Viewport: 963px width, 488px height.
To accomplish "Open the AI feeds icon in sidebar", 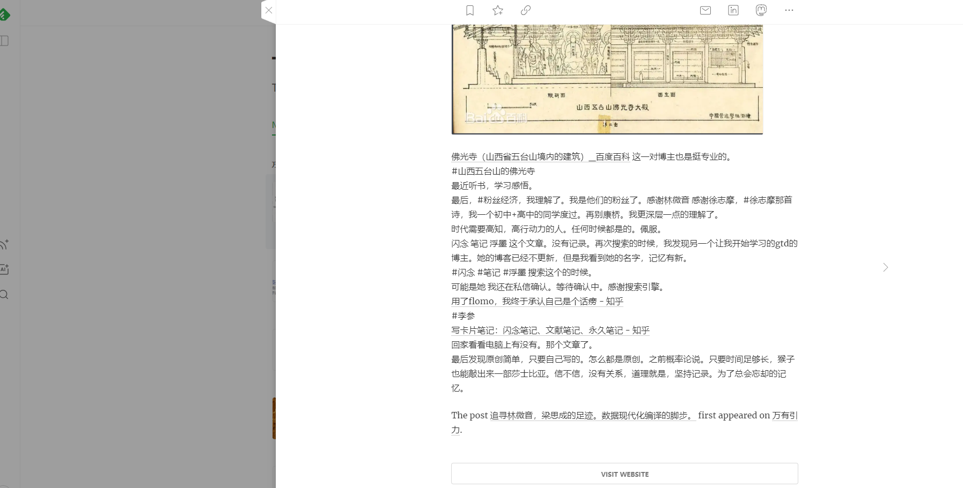I will [4, 269].
